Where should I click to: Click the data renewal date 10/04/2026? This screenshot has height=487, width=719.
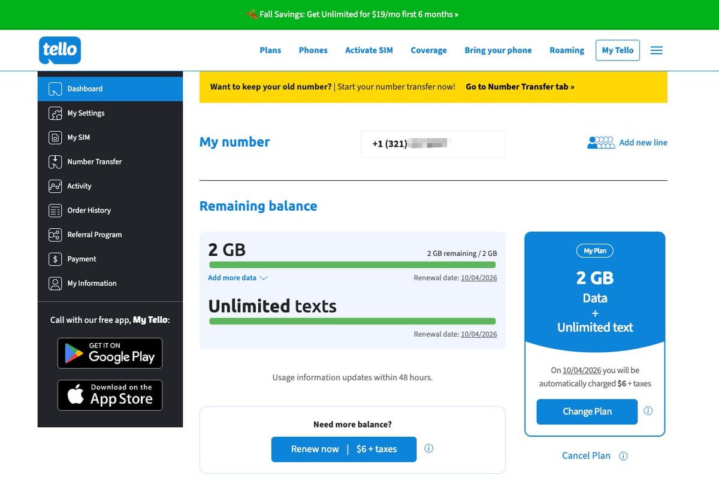point(479,278)
